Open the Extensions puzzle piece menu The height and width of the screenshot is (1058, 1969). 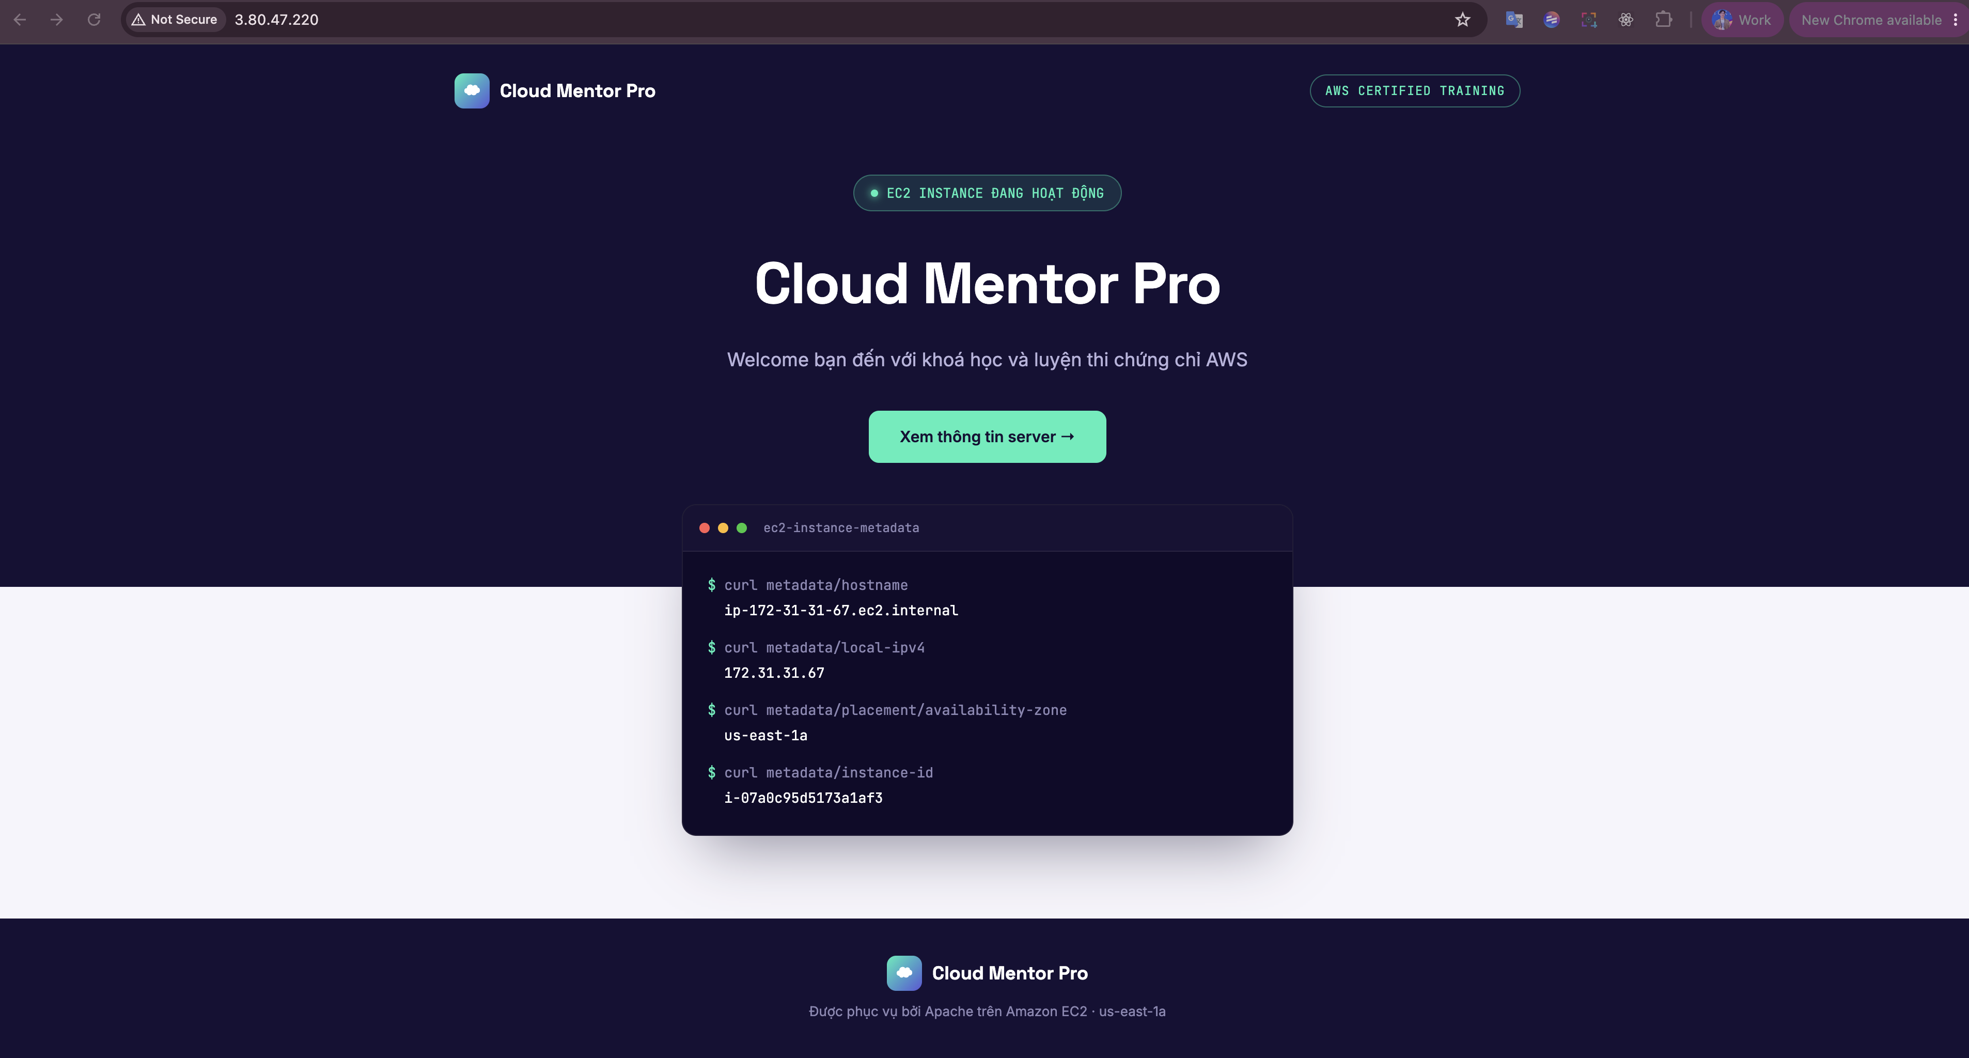tap(1663, 20)
